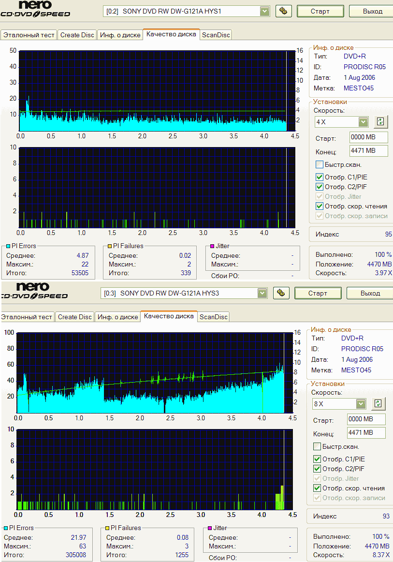Click the Конец field 4471 MB, top window

tap(369, 151)
